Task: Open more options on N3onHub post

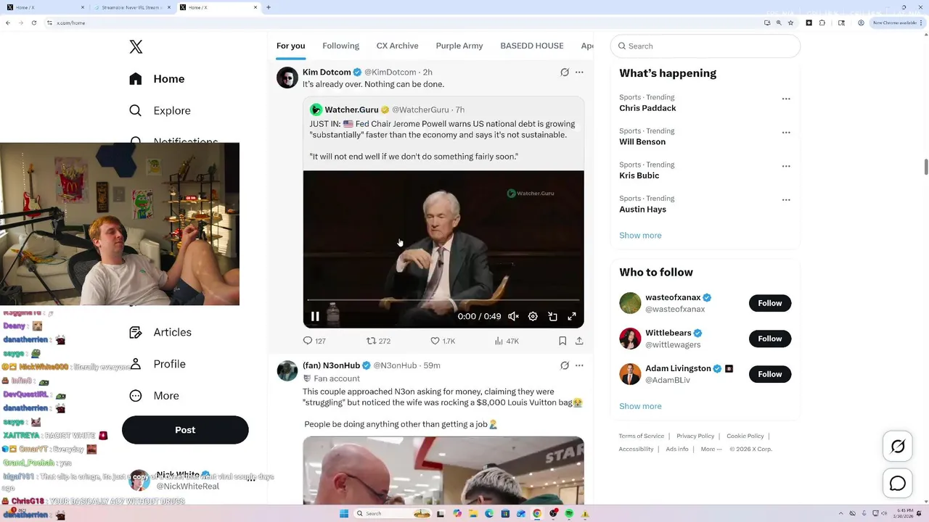Action: point(579,365)
